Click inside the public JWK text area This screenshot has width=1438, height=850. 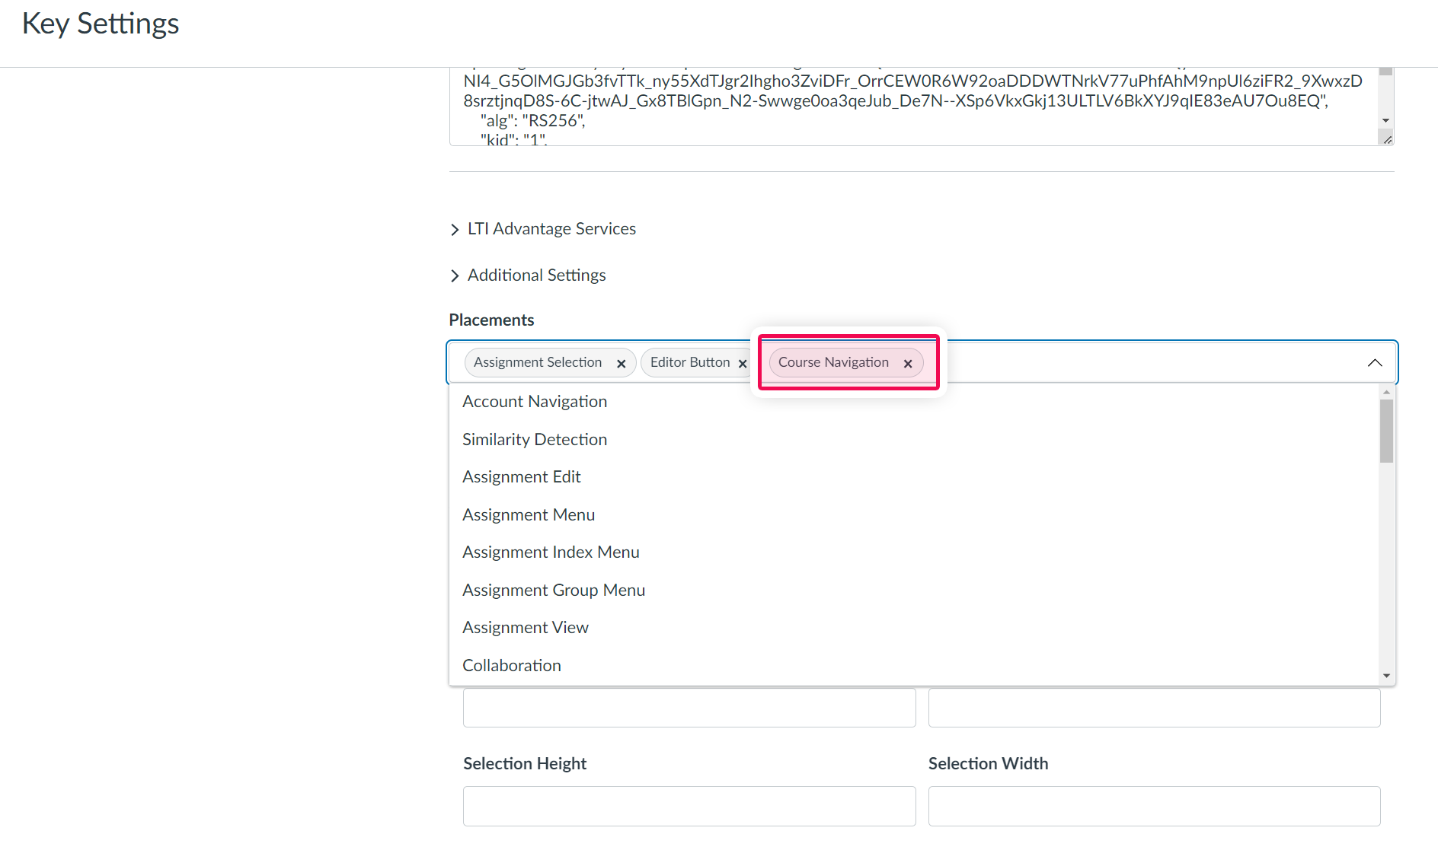tap(914, 107)
